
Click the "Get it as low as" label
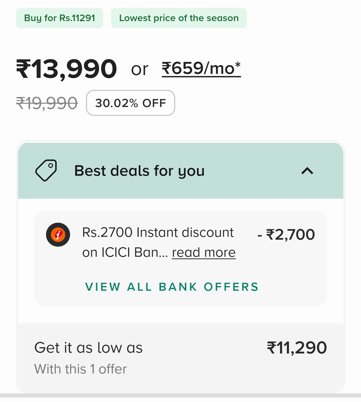click(88, 348)
